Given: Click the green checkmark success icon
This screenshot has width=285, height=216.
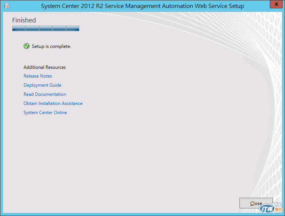Looking at the screenshot, I should [x=27, y=46].
